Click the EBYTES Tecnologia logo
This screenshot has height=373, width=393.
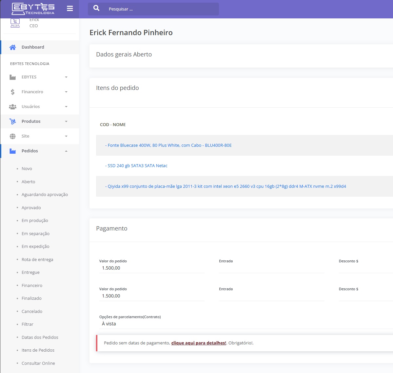33,9
